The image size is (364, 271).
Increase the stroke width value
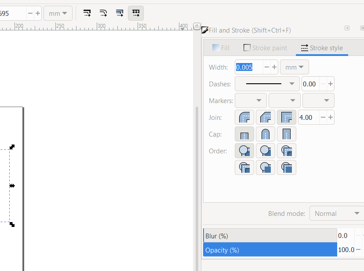274,67
